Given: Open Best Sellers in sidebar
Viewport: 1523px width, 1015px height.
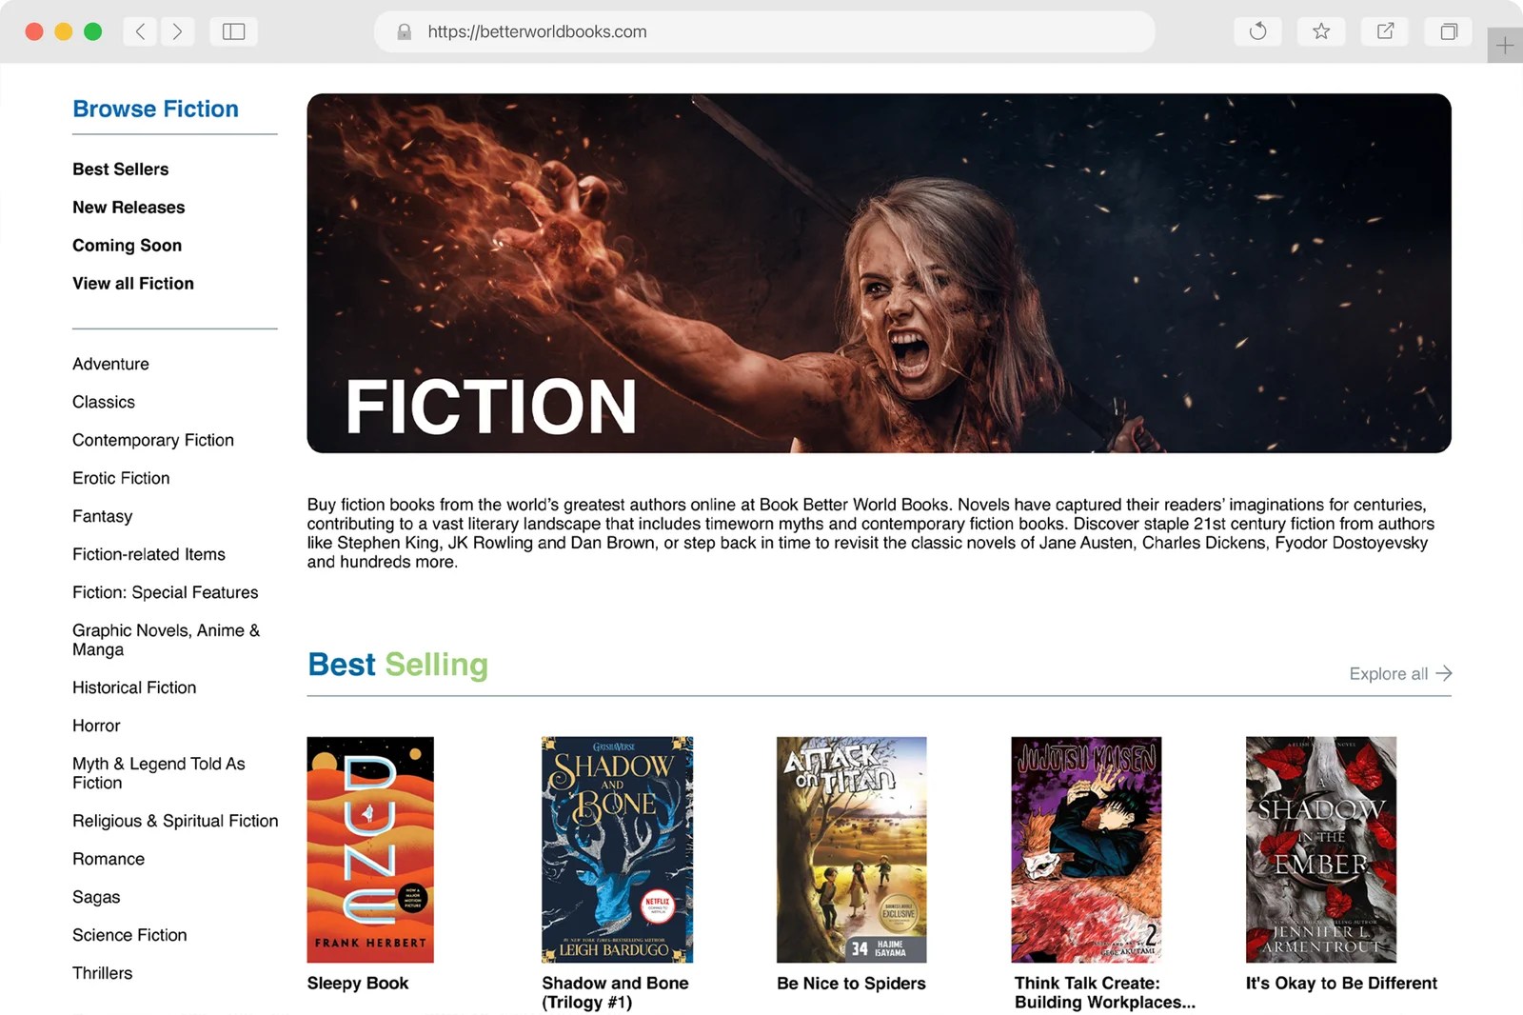Looking at the screenshot, I should (x=121, y=169).
